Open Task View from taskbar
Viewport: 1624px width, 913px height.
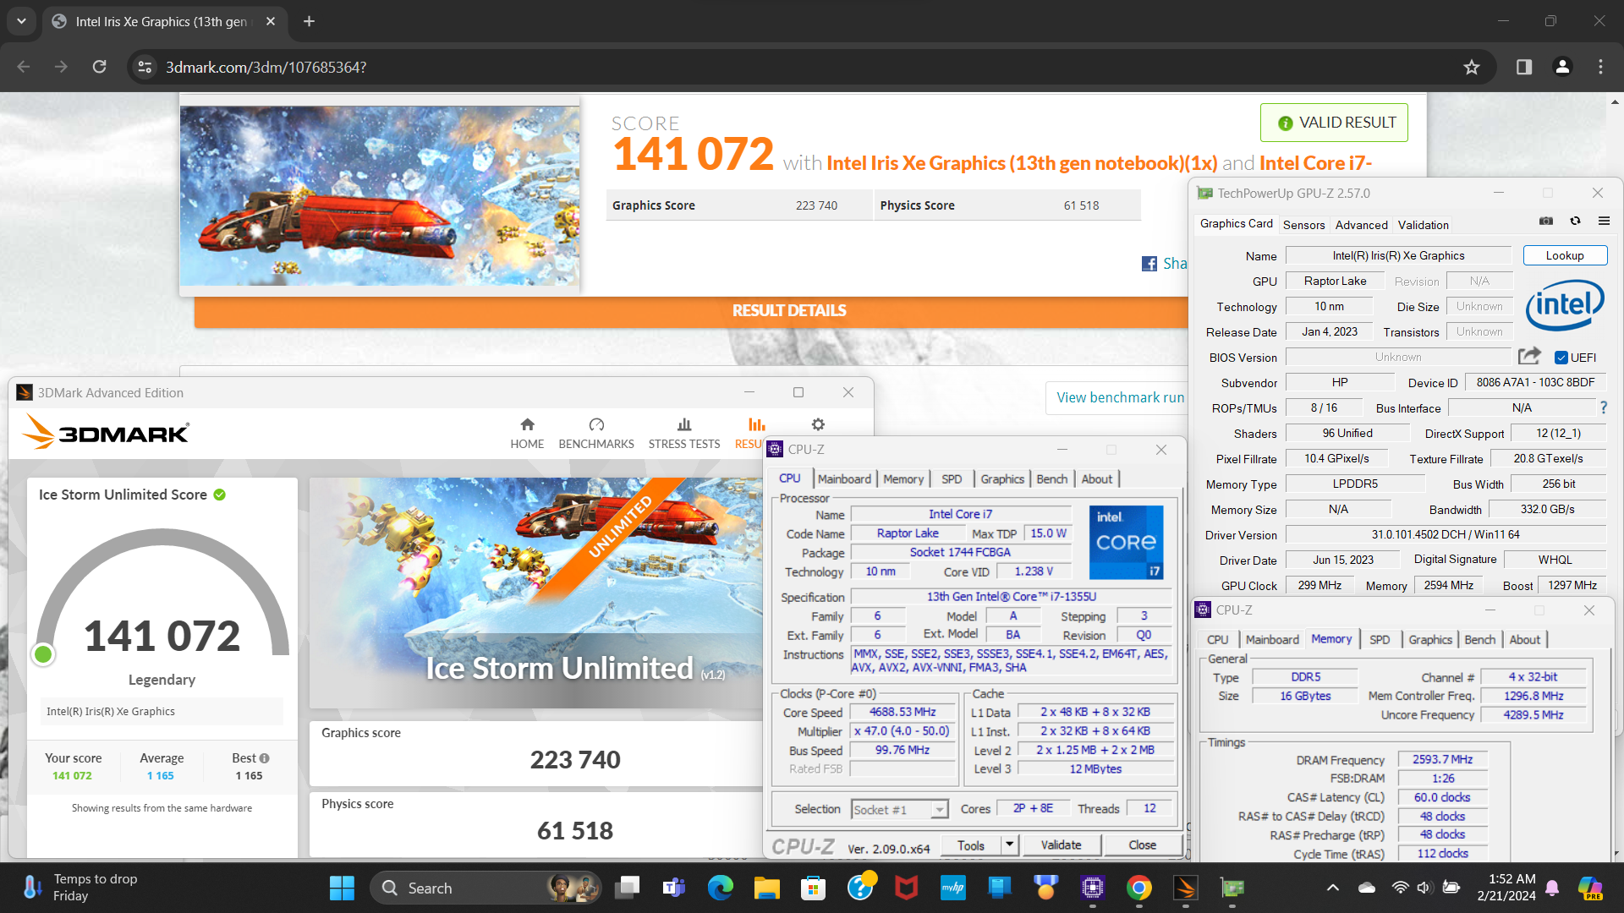tap(627, 888)
